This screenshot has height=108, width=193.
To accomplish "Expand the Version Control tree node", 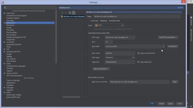I will 5,73.
